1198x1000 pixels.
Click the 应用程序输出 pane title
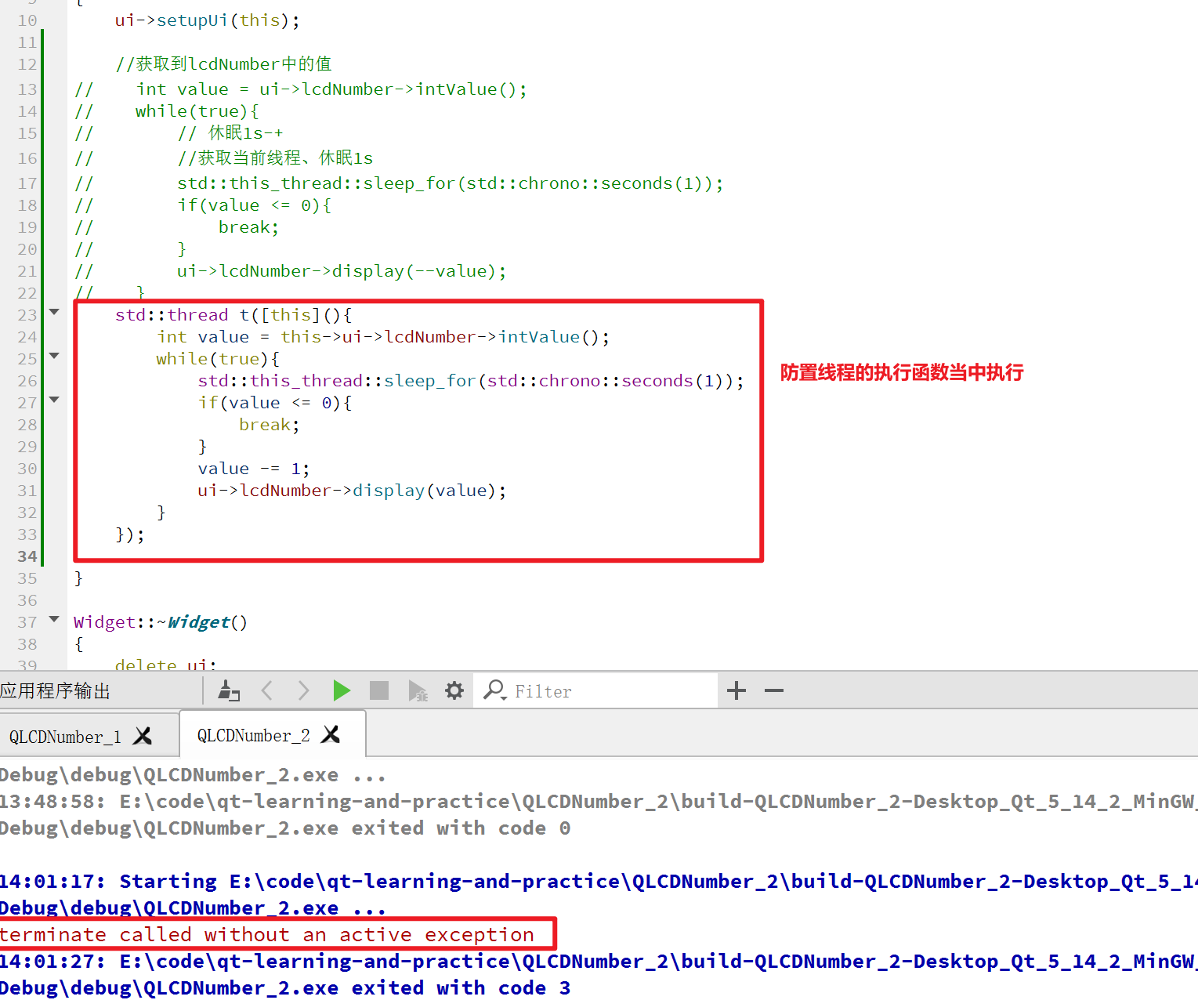point(55,691)
